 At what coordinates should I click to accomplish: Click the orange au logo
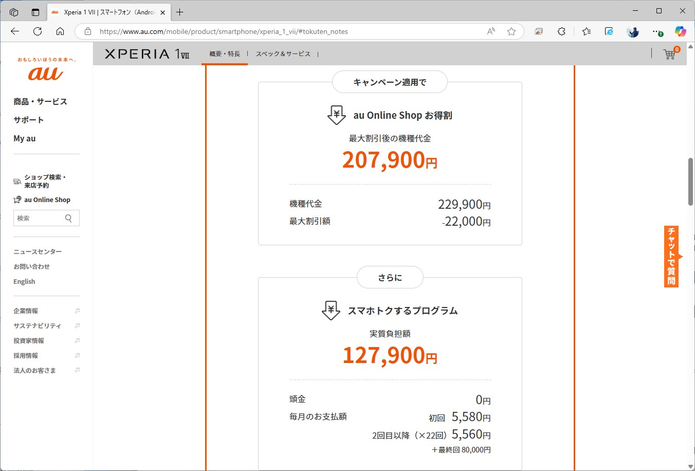pyautogui.click(x=45, y=74)
